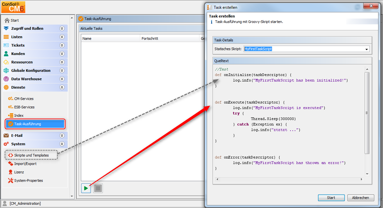This screenshot has height=208, width=383.
Task: Expand the Tickets navigation group
Action: [62, 45]
